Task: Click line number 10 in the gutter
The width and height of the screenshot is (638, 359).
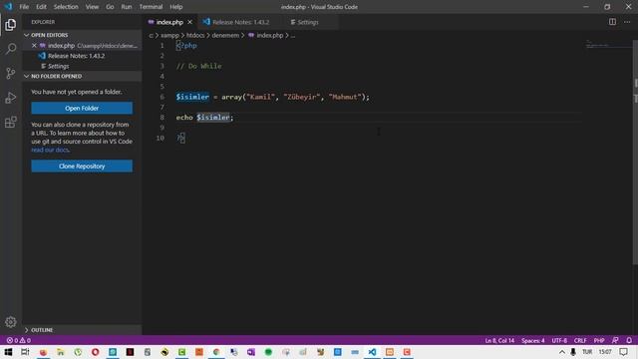Action: pyautogui.click(x=159, y=138)
